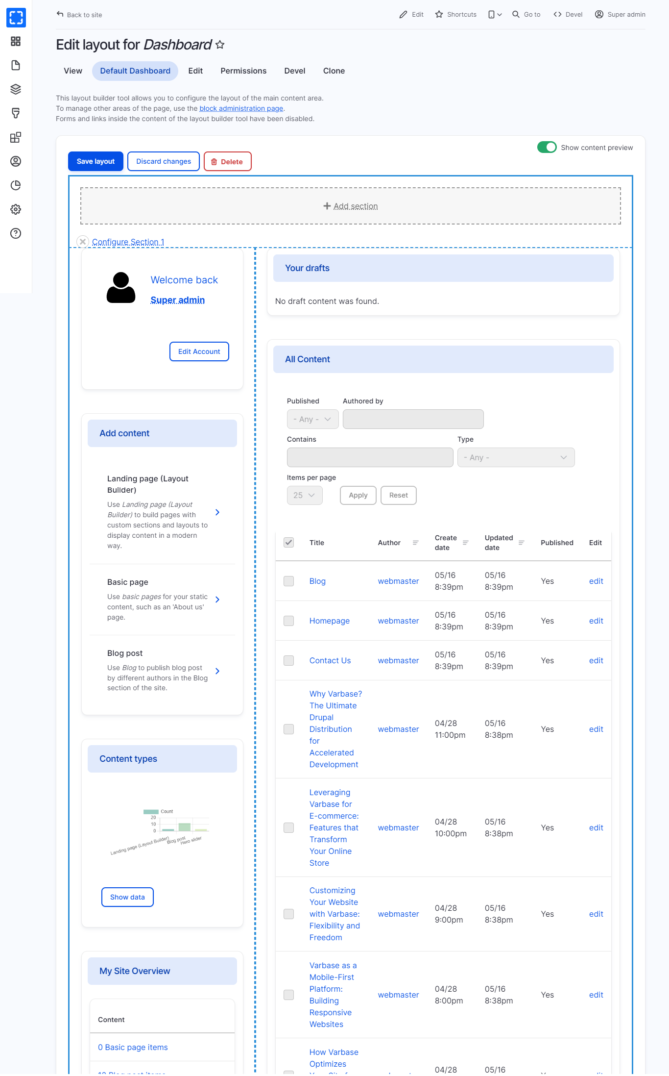Click the Contains text input field

(x=370, y=457)
